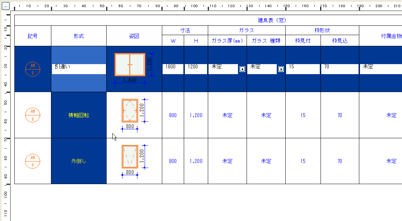Click 枠見込 70 in the 横軸回転 row

click(x=340, y=115)
